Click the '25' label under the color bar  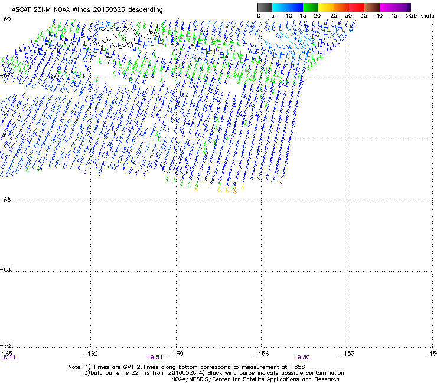coord(334,16)
